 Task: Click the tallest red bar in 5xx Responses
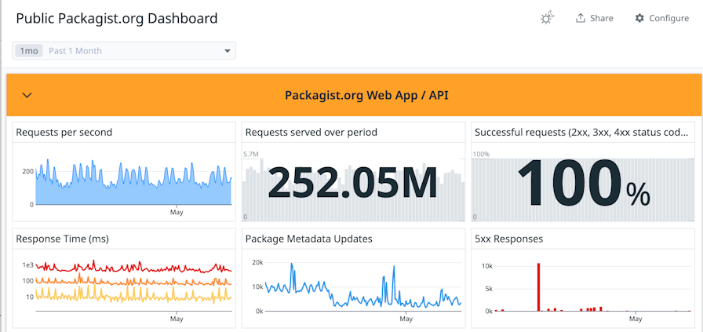(x=538, y=286)
